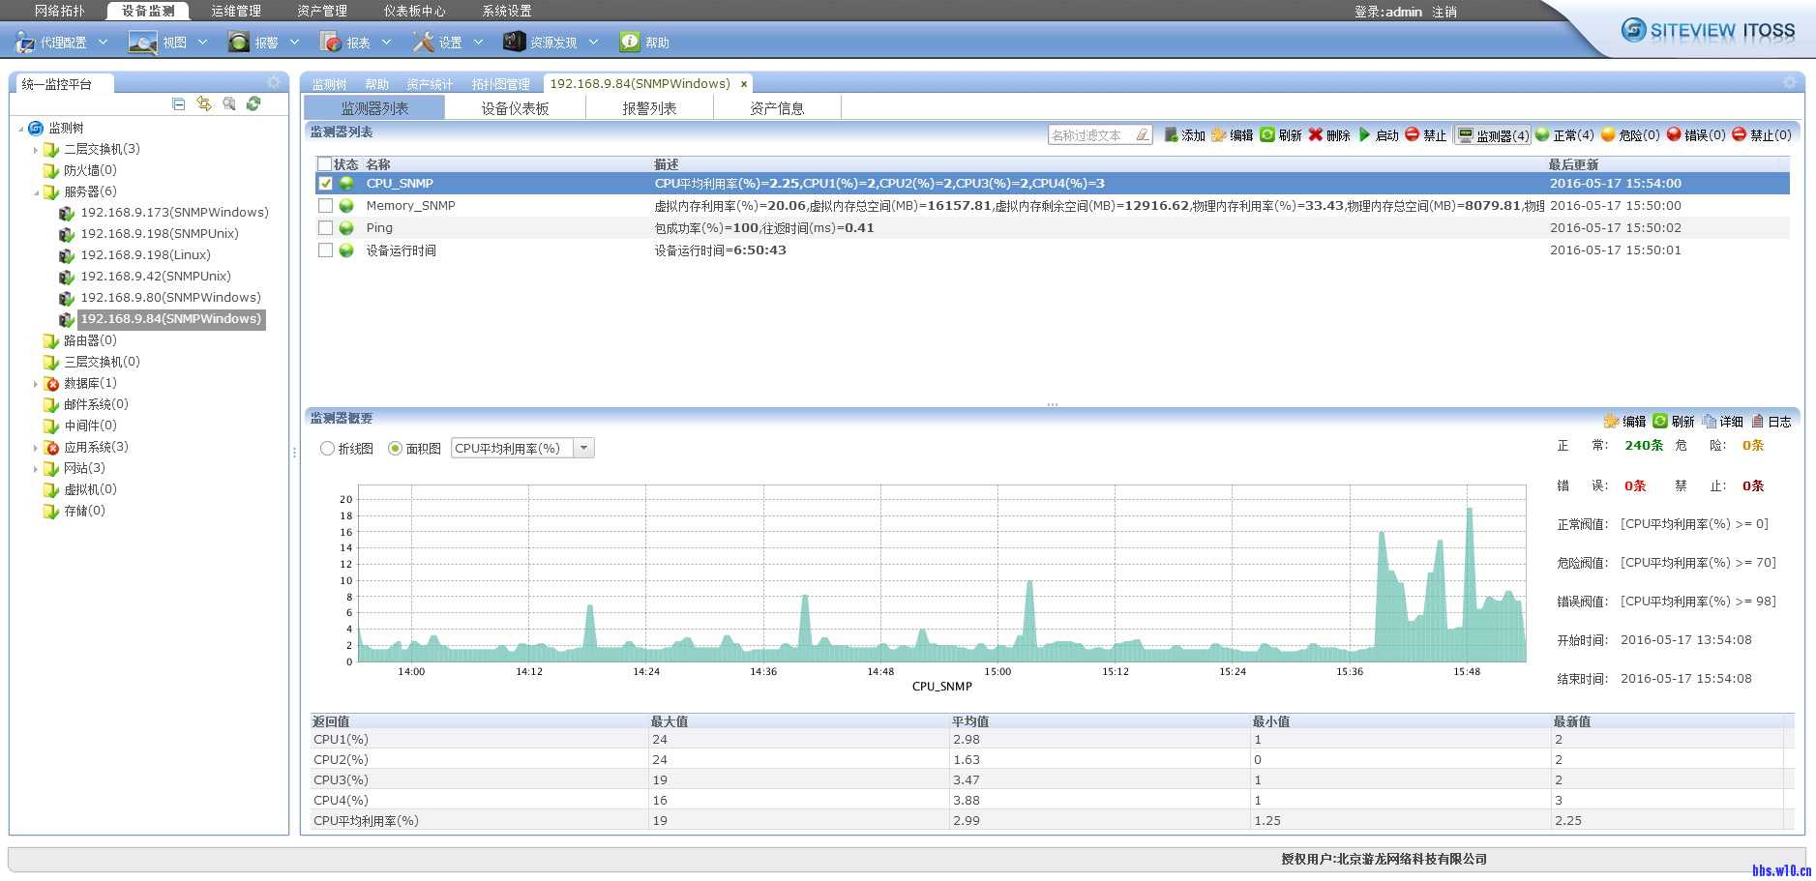Expand the 二层交换机(3) tree node
The height and width of the screenshot is (881, 1816).
point(36,150)
